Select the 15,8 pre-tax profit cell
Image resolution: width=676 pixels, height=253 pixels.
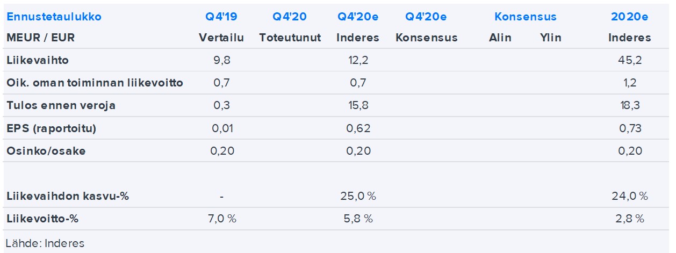coord(357,105)
